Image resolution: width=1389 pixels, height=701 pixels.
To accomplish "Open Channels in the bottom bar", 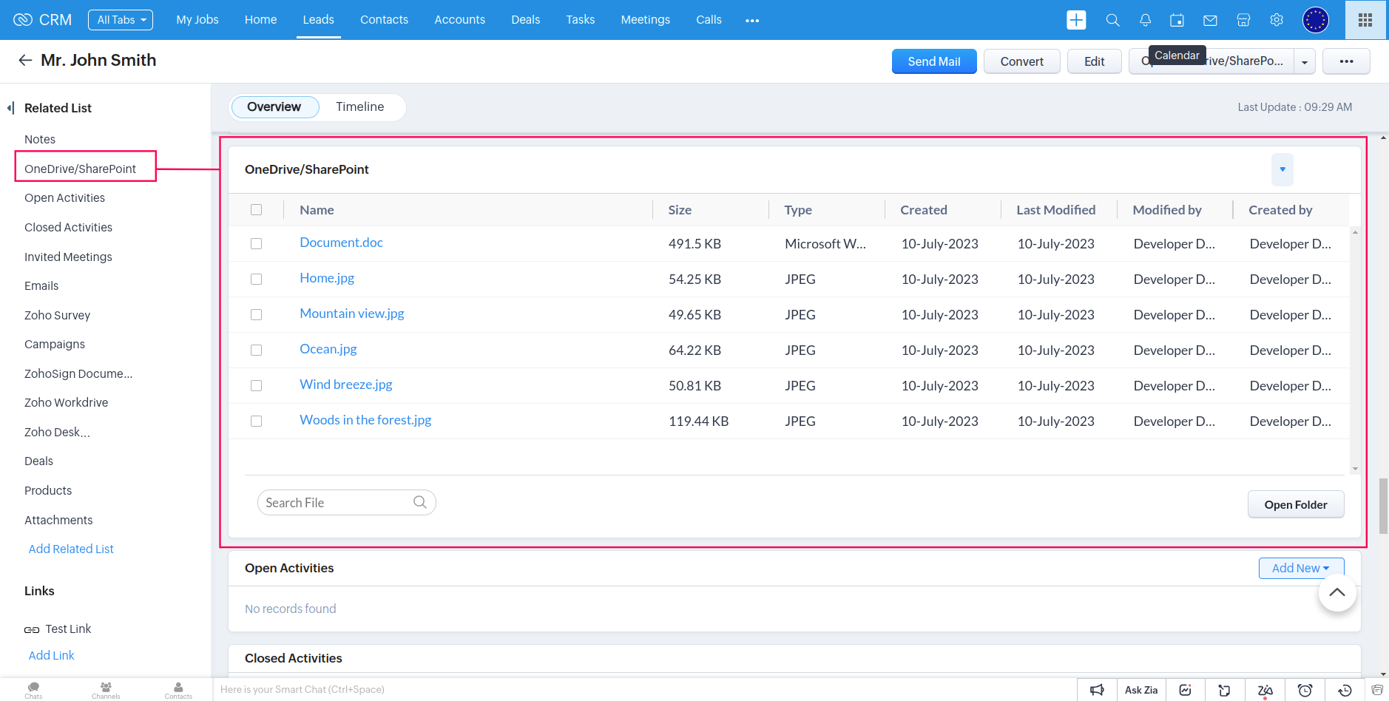I will (106, 690).
